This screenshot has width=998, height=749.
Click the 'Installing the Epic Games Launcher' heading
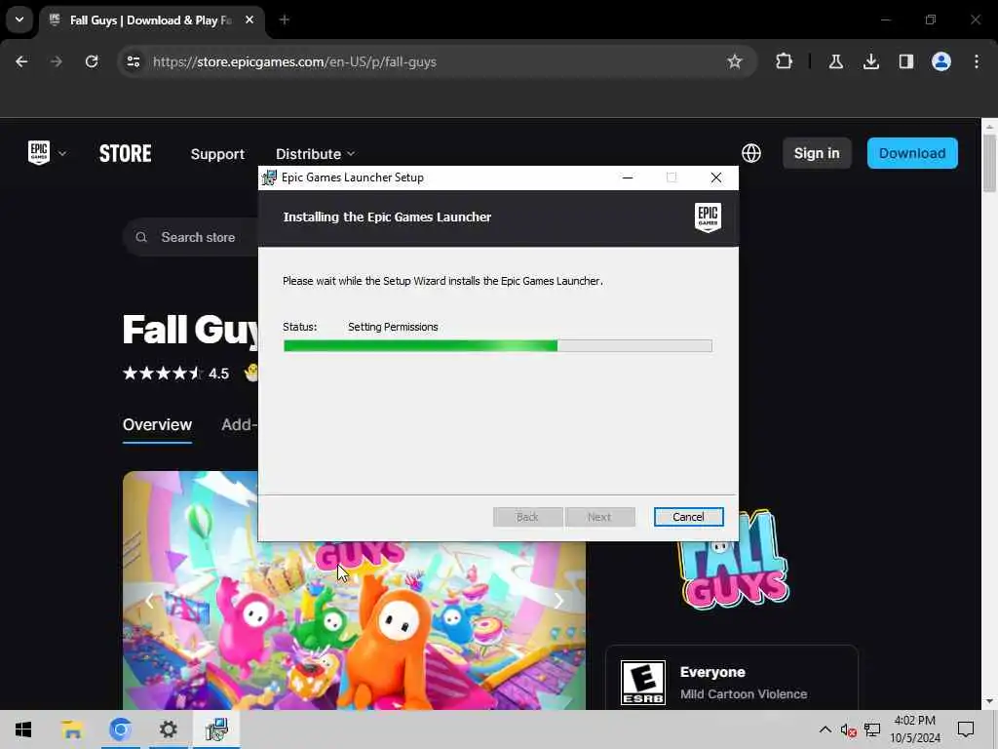click(387, 217)
